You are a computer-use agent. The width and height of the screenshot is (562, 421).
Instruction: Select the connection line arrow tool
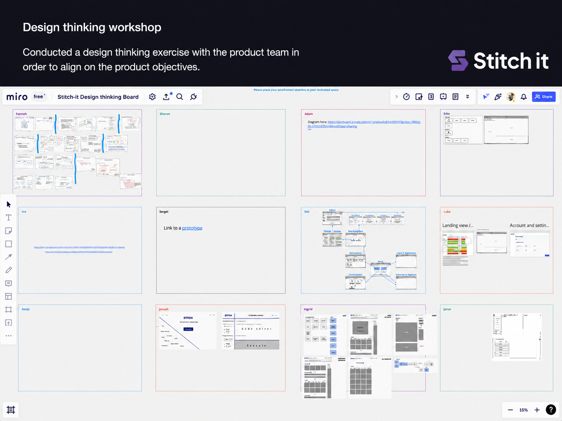[9, 257]
